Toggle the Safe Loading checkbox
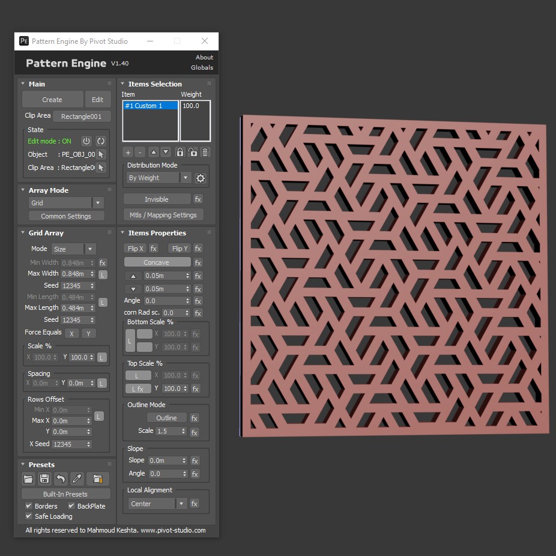This screenshot has width=556, height=556. [x=29, y=516]
